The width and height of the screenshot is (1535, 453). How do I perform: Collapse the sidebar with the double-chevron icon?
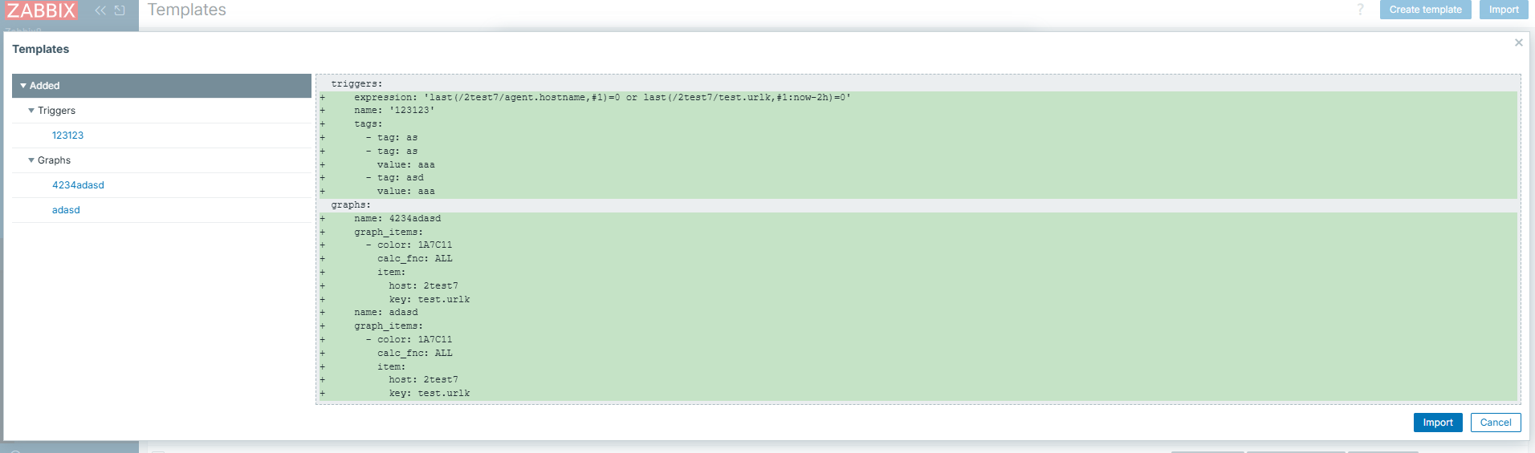[100, 10]
